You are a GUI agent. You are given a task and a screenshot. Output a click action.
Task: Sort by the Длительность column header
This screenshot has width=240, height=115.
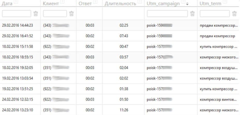(120, 4)
